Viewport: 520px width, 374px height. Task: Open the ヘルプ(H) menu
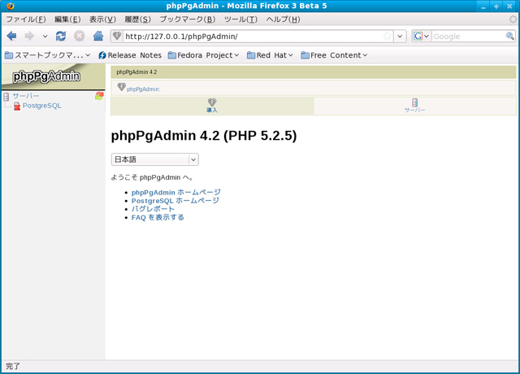point(283,20)
